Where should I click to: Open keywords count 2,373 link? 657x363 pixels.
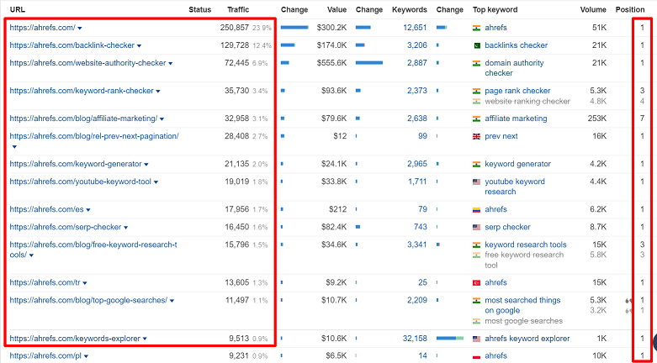click(417, 91)
